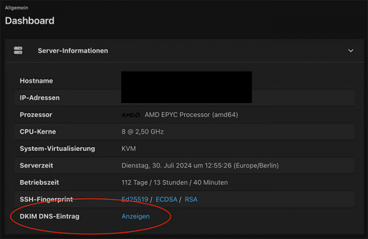The height and width of the screenshot is (239, 368).
Task: Select the DKIM DNS-Eintrag row label
Action: (50, 216)
